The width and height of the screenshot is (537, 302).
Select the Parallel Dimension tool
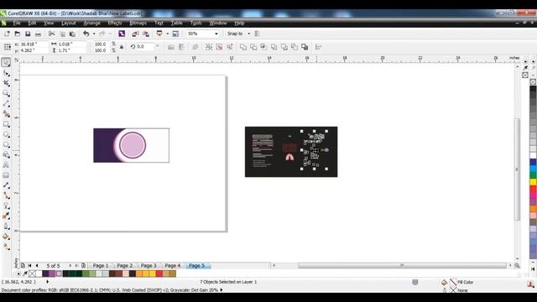coord(6,185)
